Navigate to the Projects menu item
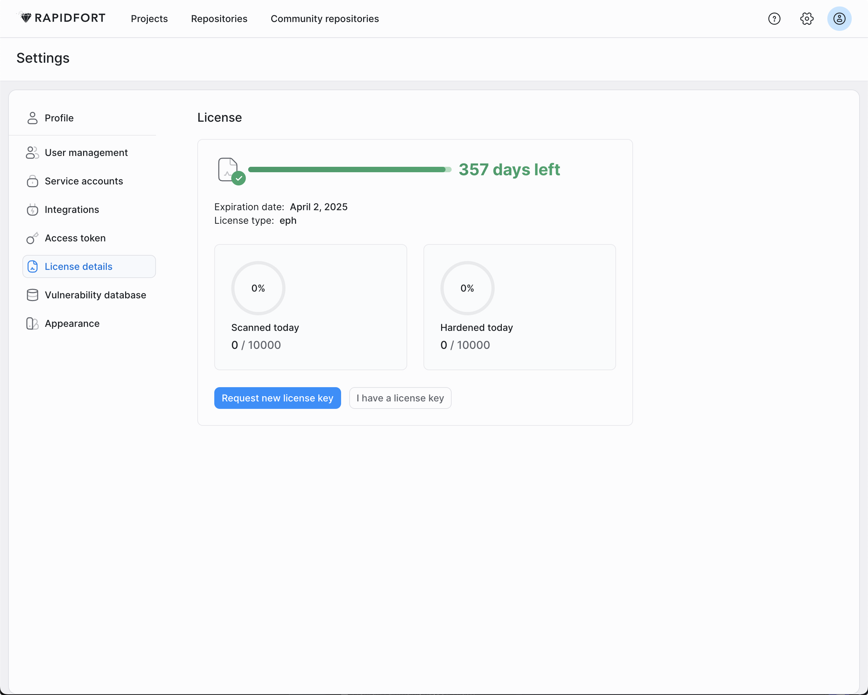Image resolution: width=868 pixels, height=695 pixels. 149,18
